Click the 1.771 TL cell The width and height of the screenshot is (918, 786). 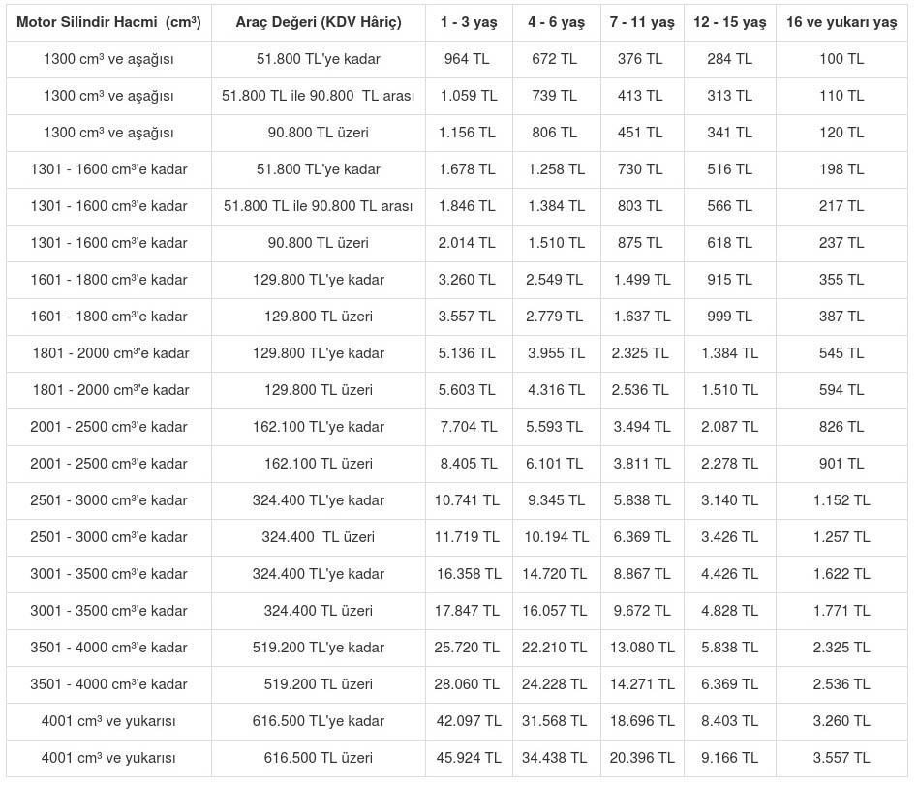[x=841, y=611]
